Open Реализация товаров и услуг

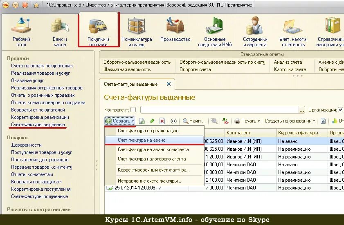pos(40,73)
